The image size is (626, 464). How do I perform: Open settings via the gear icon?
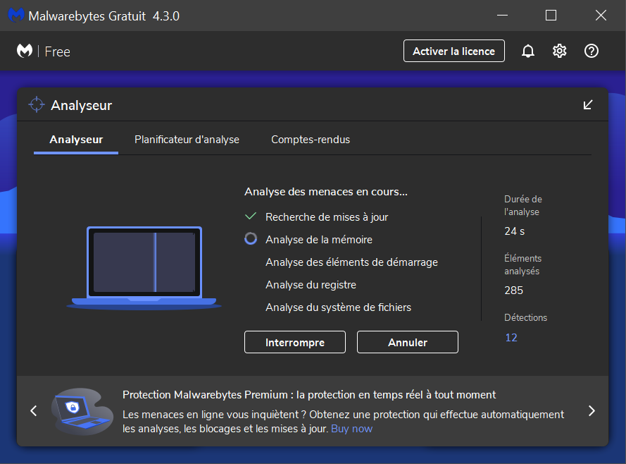[559, 51]
